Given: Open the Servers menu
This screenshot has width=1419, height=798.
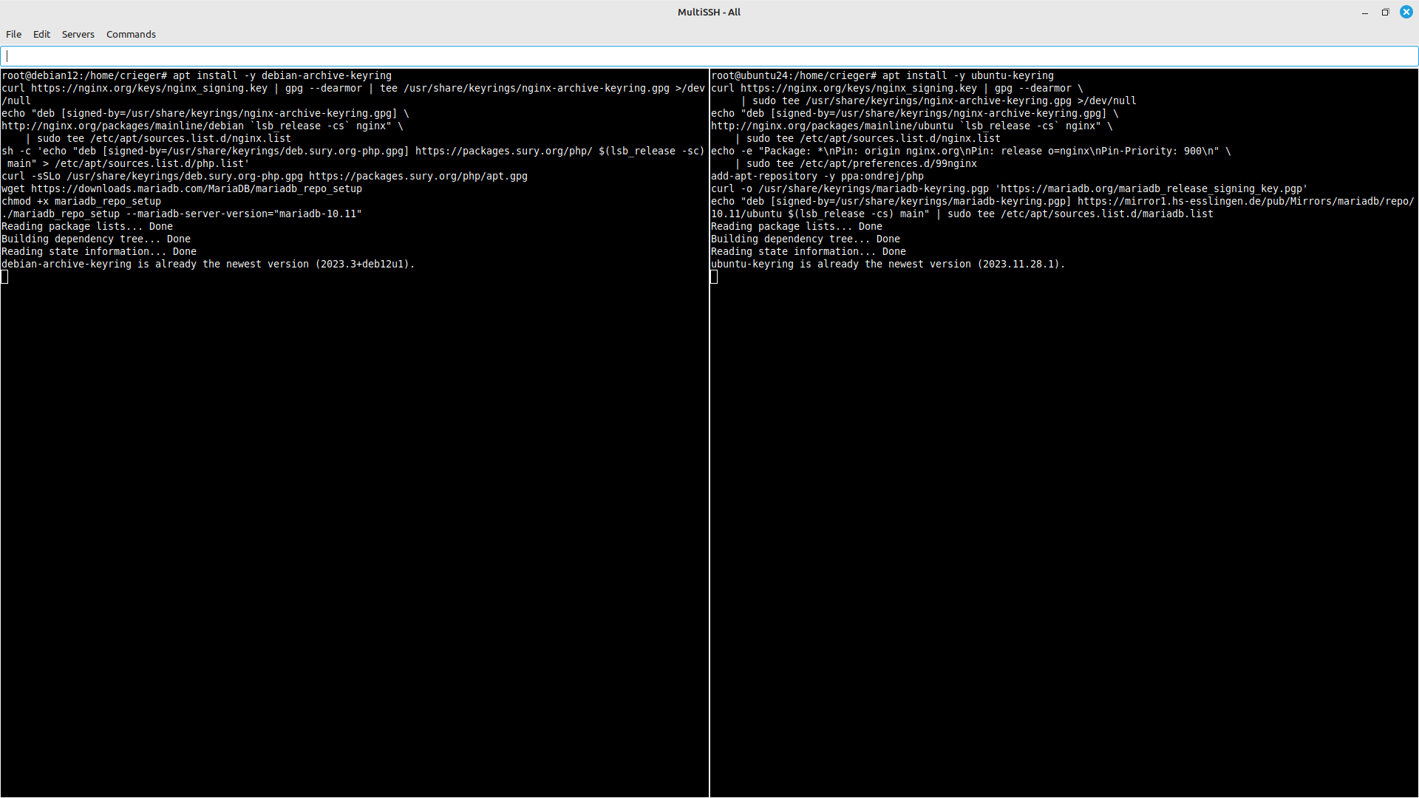Looking at the screenshot, I should (x=78, y=34).
